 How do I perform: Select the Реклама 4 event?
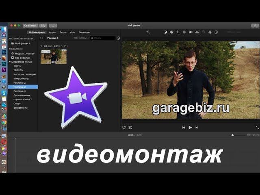[x=19, y=91]
